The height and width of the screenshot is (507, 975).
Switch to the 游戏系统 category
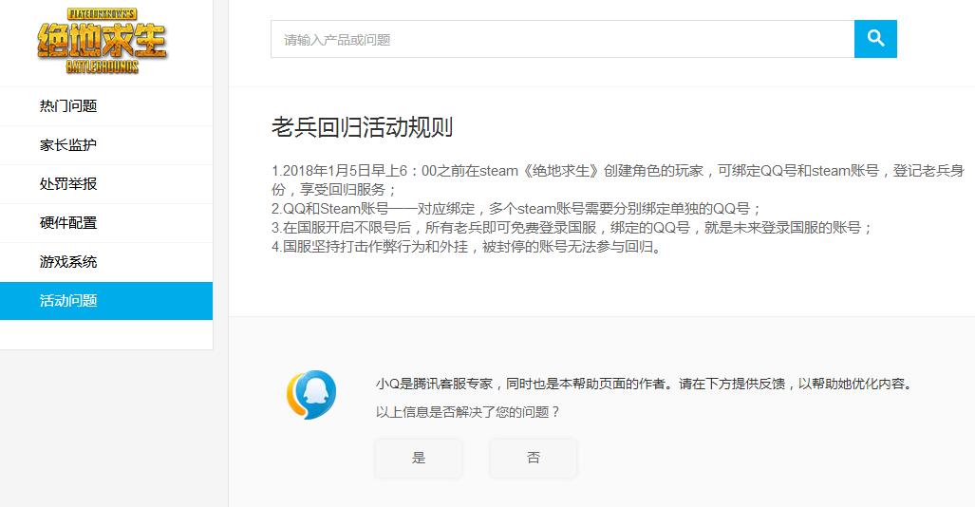pyautogui.click(x=68, y=262)
